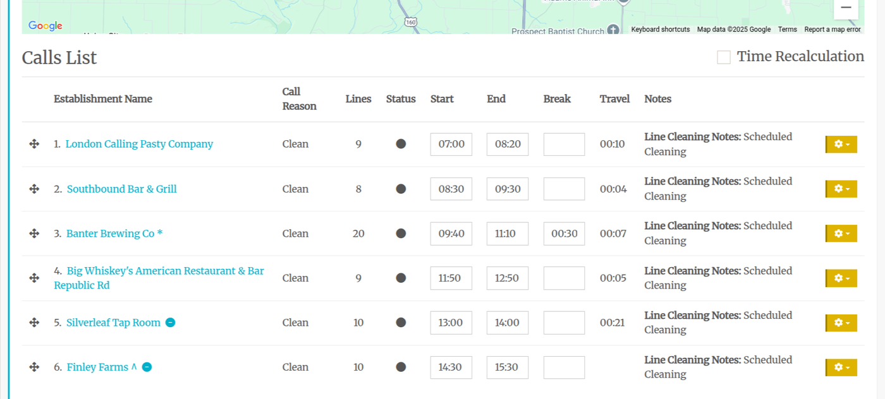The image size is (885, 399).
Task: Open gear actions for Silverleaf Tap Room
Action: [841, 323]
